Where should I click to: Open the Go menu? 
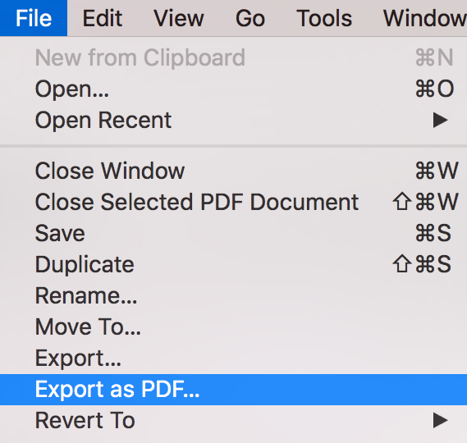coord(250,18)
